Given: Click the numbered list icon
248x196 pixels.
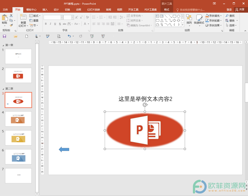Looking at the screenshot, I should pyautogui.click(x=101, y=17).
